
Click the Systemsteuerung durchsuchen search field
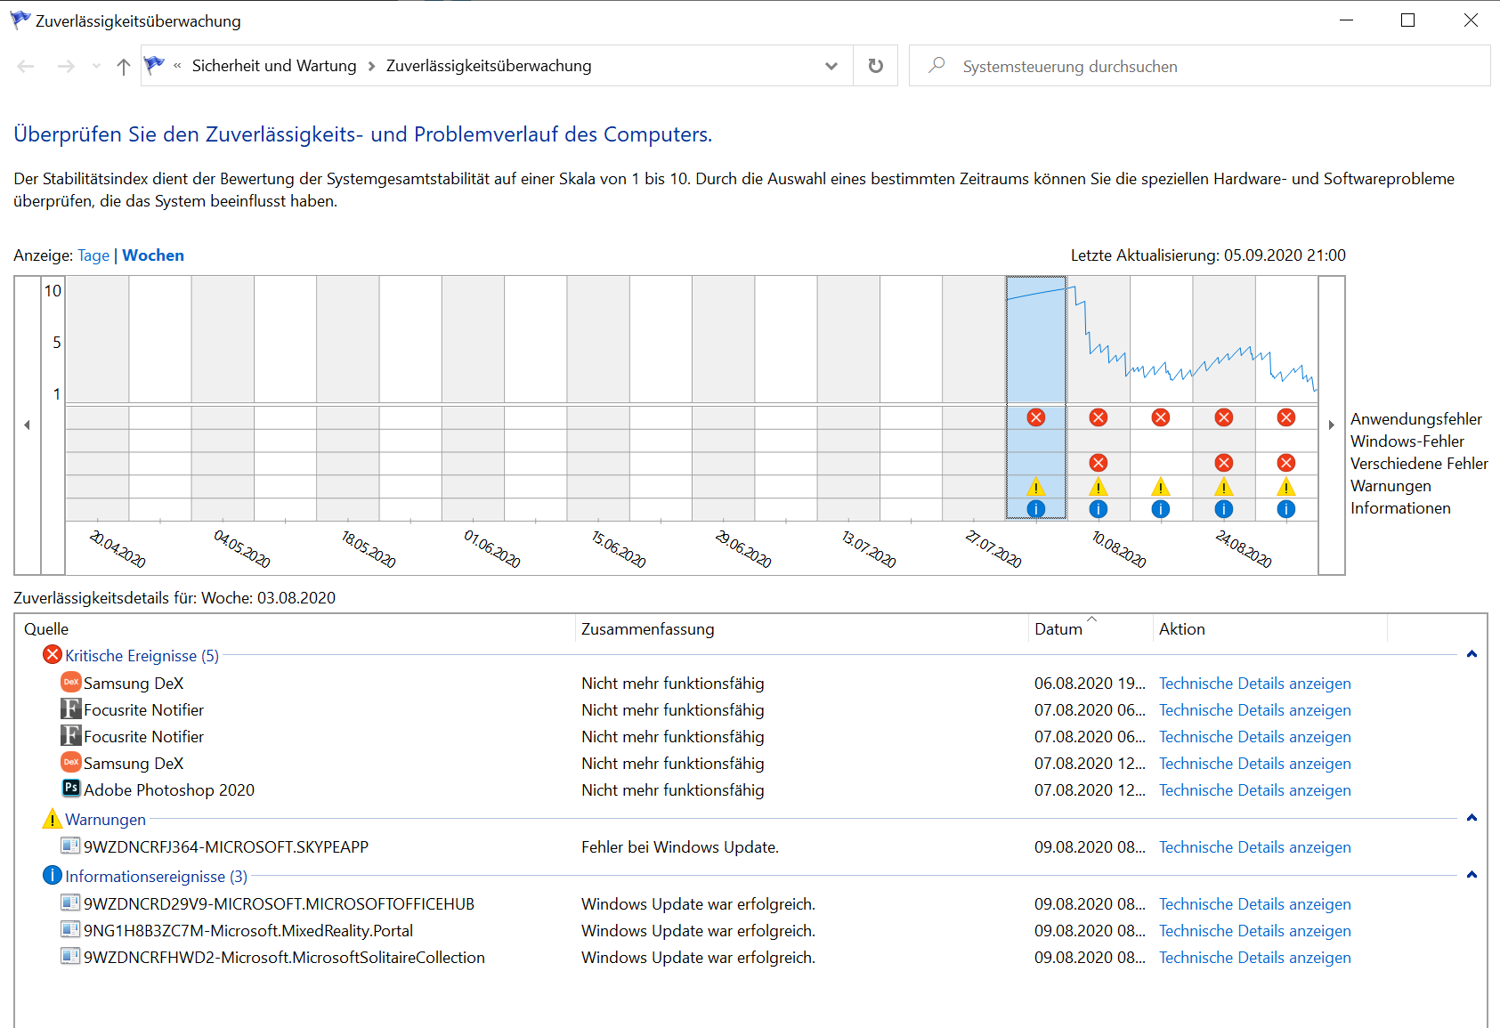(1199, 66)
